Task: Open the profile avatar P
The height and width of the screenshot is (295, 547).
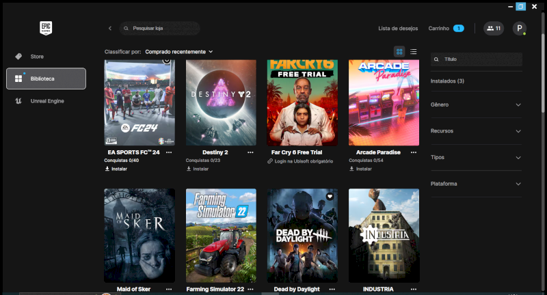Action: [520, 28]
